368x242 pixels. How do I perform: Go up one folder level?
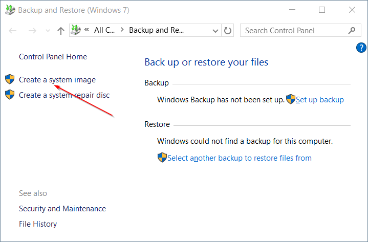coord(61,31)
